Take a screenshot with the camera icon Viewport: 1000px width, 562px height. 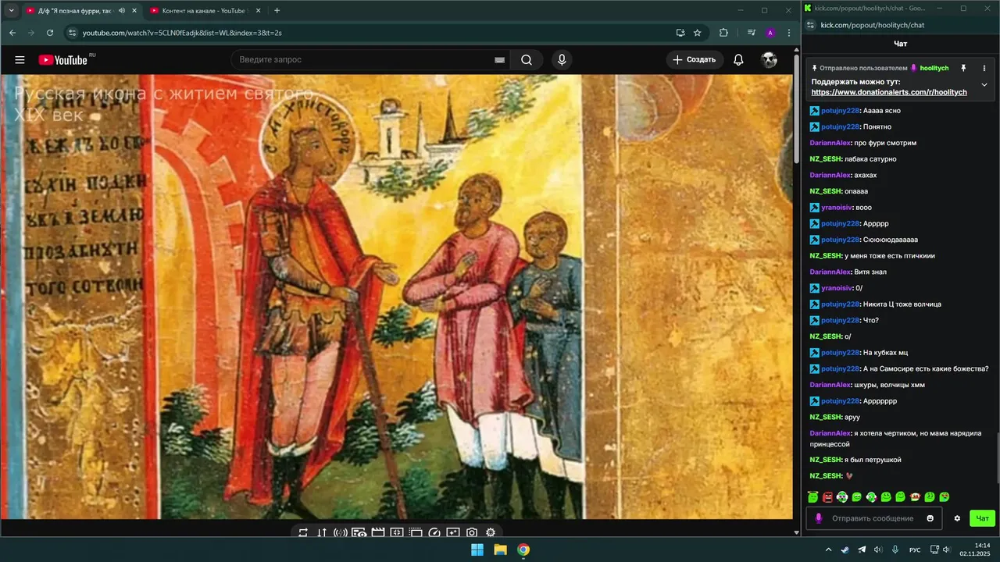pos(472,532)
